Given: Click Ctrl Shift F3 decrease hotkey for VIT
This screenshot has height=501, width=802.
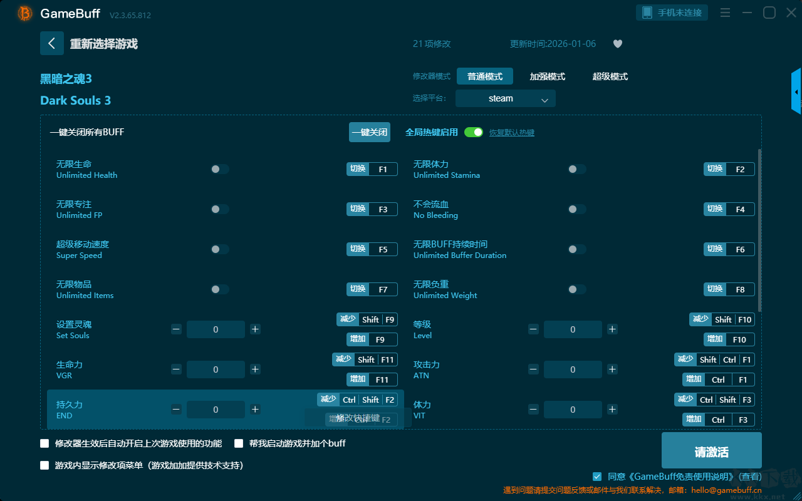Looking at the screenshot, I should pos(714,400).
